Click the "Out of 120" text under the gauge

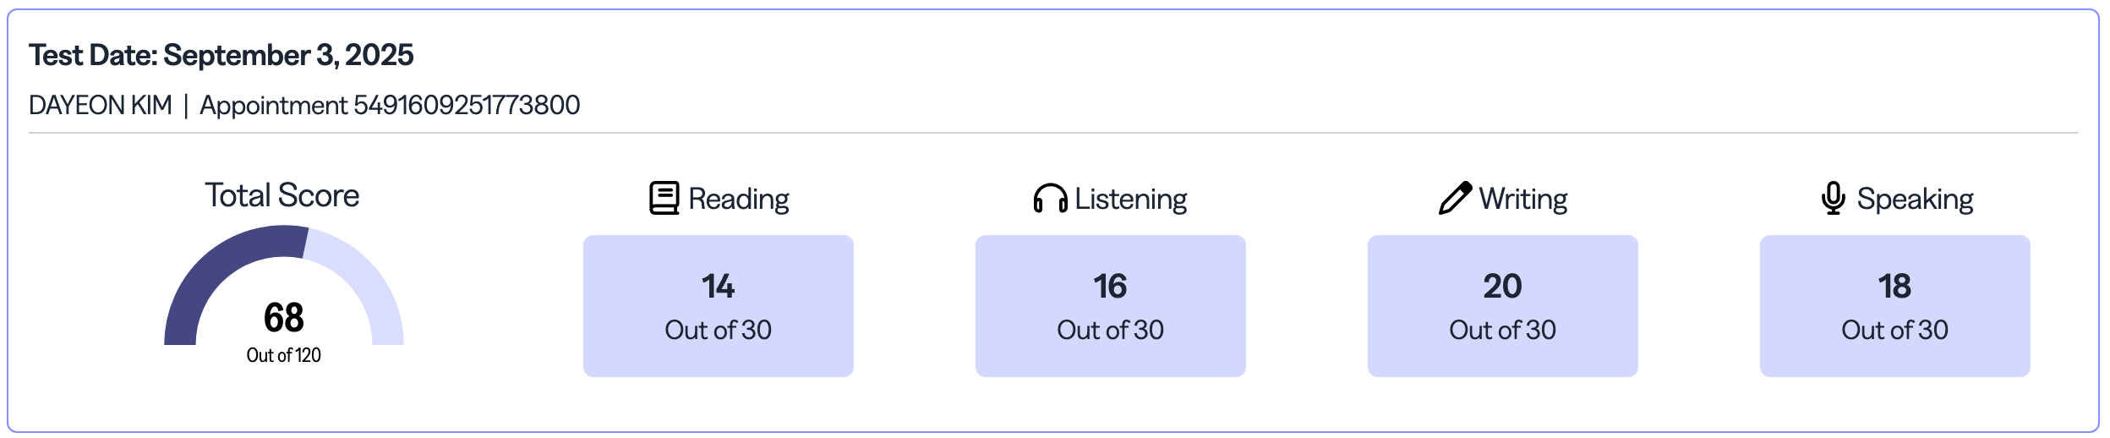[283, 355]
